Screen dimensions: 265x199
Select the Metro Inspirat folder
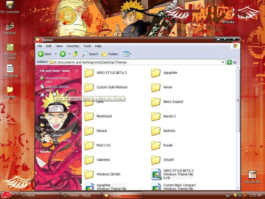click(x=167, y=102)
